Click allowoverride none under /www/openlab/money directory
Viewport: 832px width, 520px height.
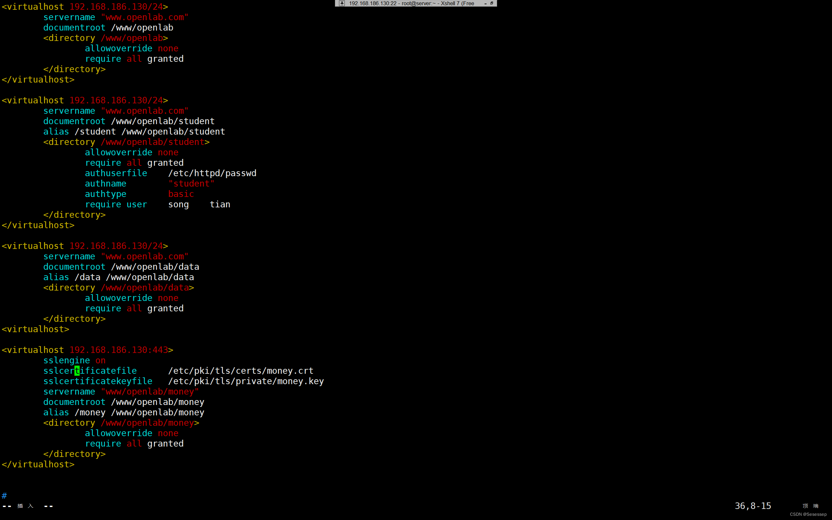(132, 433)
